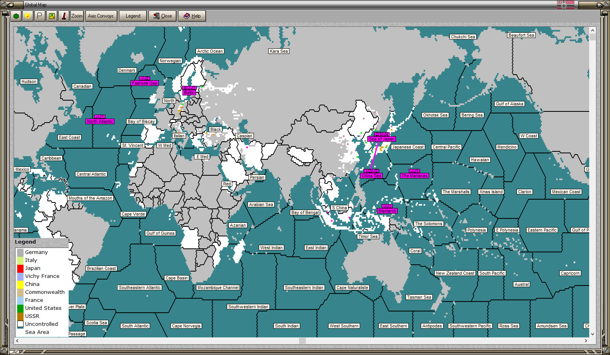The height and width of the screenshot is (355, 610).
Task: Click the China yellow legend swatch
Action: (20, 284)
